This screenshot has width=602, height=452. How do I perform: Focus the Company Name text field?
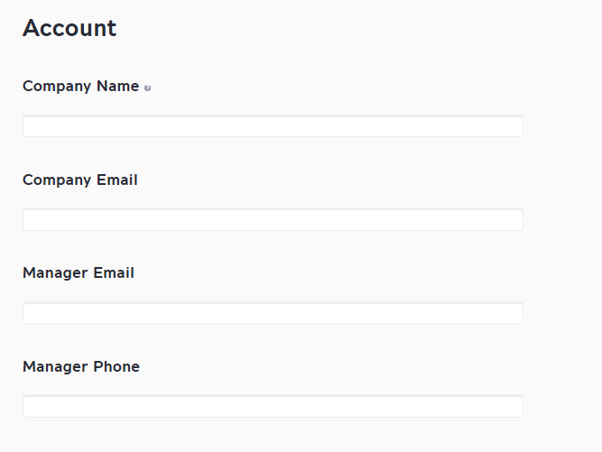pyautogui.click(x=273, y=125)
